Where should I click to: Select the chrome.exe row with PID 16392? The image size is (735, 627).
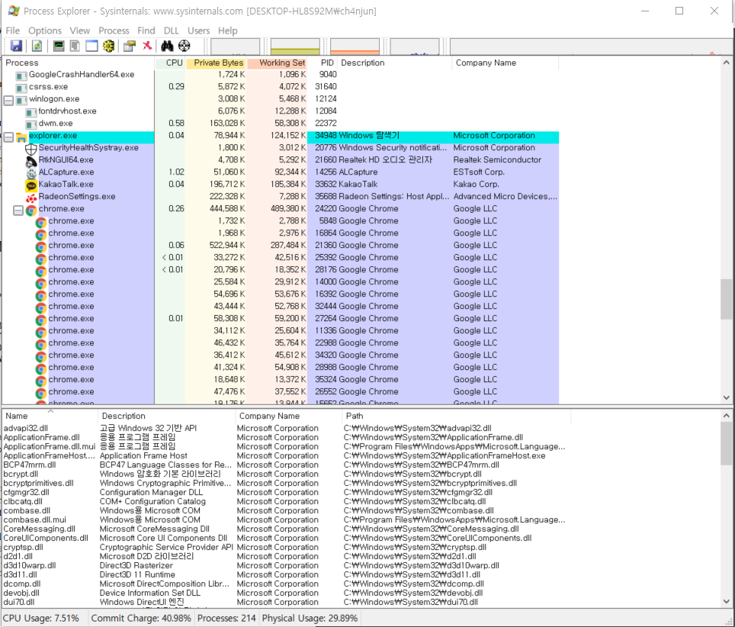[x=281, y=294]
